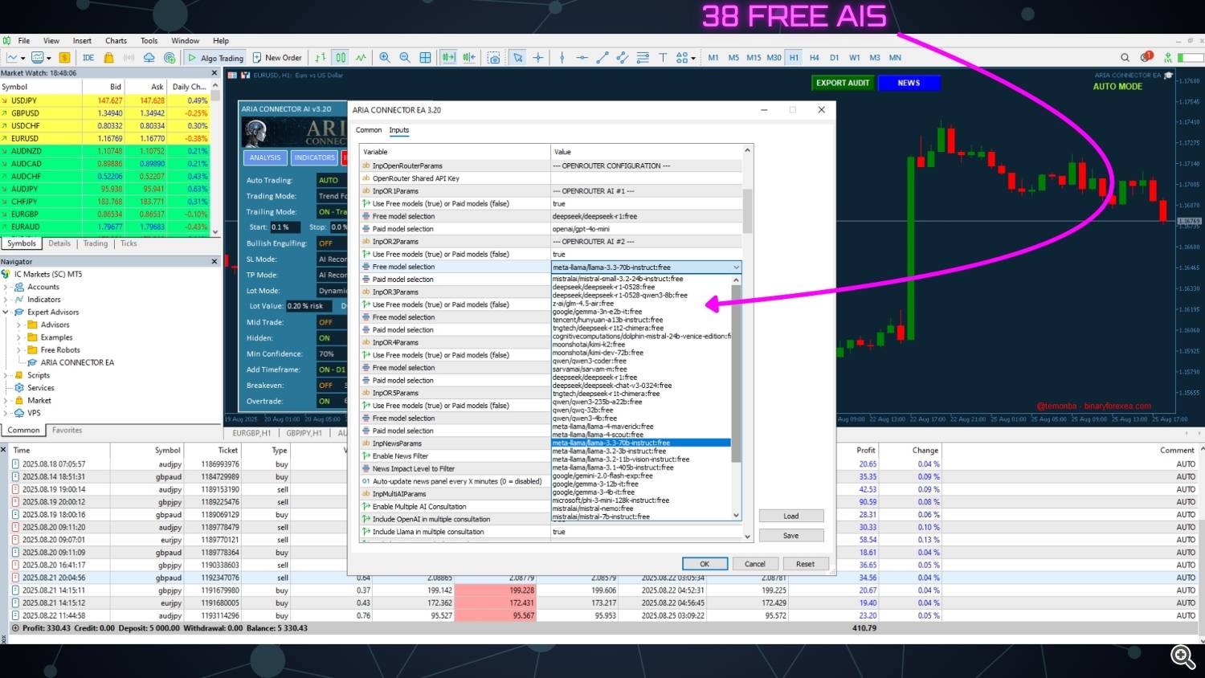Open the free model selection dropdown arrow
This screenshot has width=1205, height=678.
pyautogui.click(x=736, y=268)
